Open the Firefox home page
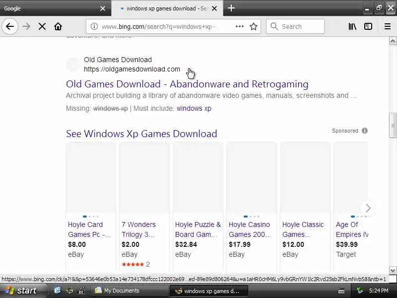The image size is (397, 298). click(x=58, y=26)
